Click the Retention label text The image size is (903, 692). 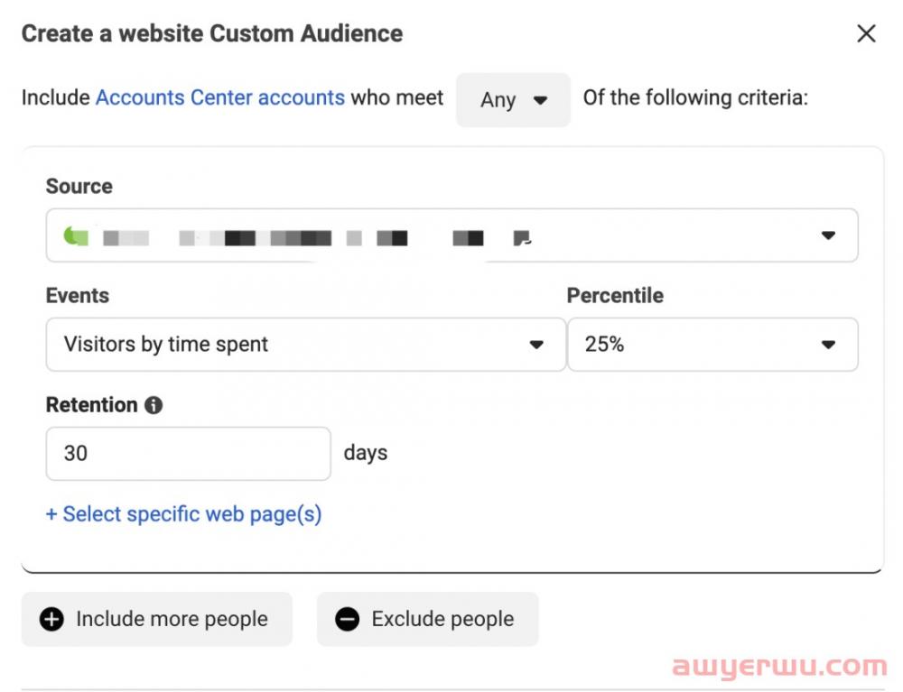[91, 405]
